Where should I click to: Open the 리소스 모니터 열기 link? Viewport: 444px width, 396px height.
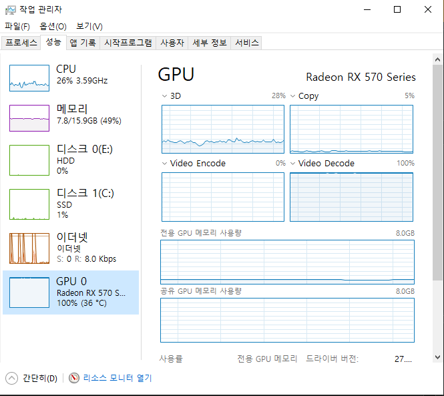[118, 378]
